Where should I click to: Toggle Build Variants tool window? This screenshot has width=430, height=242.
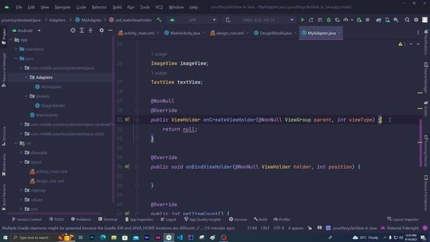pos(4,197)
